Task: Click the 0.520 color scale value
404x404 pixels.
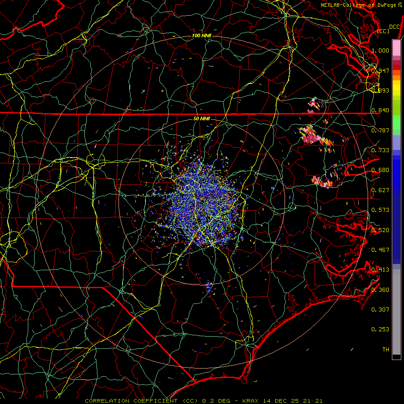Action: point(380,230)
